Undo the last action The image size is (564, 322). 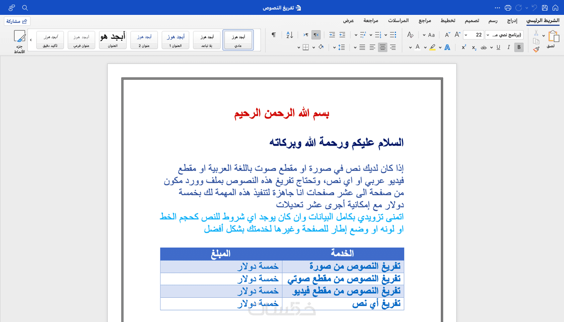pos(534,8)
